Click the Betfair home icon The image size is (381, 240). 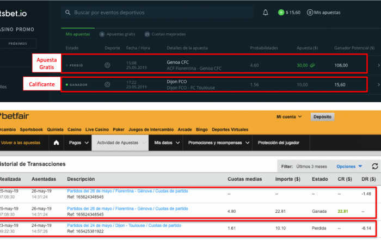[56, 143]
